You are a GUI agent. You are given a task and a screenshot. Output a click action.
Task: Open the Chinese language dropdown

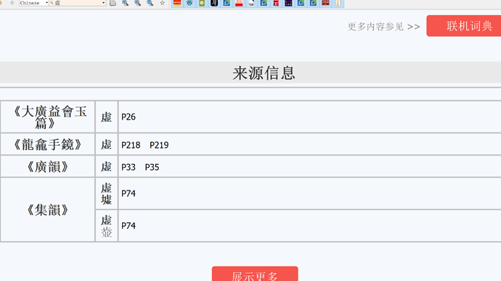click(x=33, y=3)
